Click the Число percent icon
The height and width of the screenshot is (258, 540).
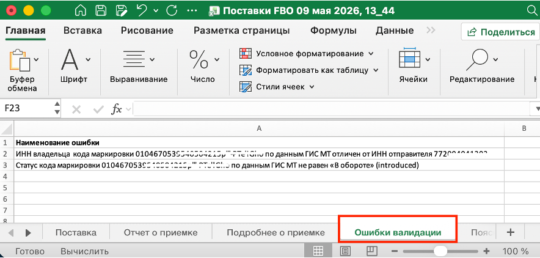click(199, 59)
